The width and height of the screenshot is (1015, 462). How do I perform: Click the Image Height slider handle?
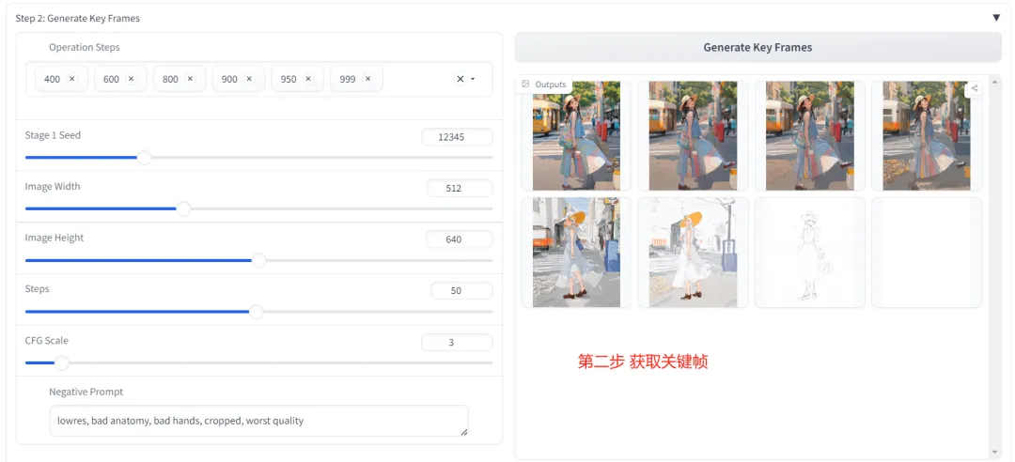258,260
